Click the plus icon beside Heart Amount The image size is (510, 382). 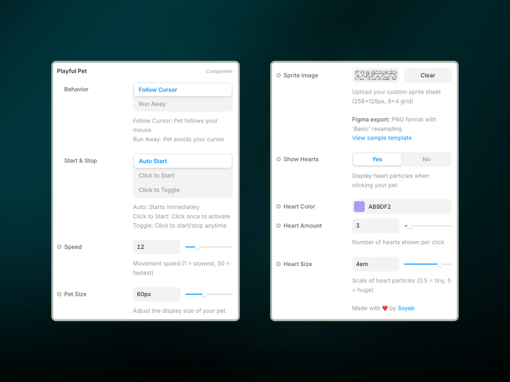pyautogui.click(x=279, y=226)
